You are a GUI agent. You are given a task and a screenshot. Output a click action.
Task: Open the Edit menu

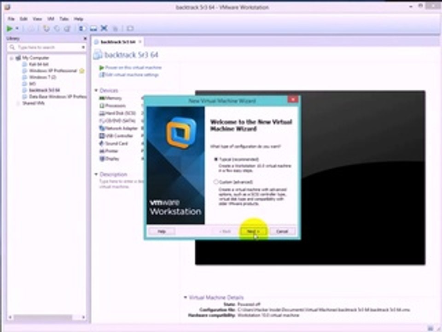(x=23, y=19)
